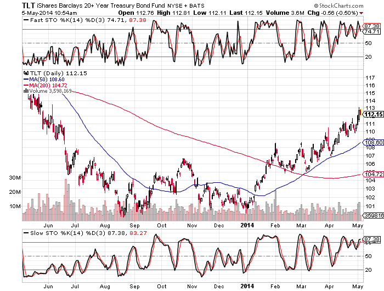Click the Fast STO %K(14) %D(3) label
This screenshot has height=291, width=384.
[x=68, y=20]
